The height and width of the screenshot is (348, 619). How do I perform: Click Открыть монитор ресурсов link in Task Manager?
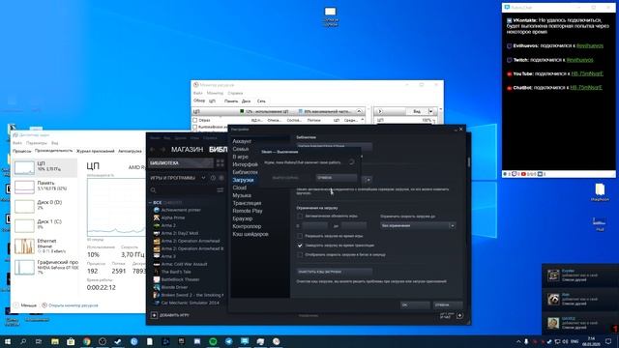pyautogui.click(x=73, y=305)
